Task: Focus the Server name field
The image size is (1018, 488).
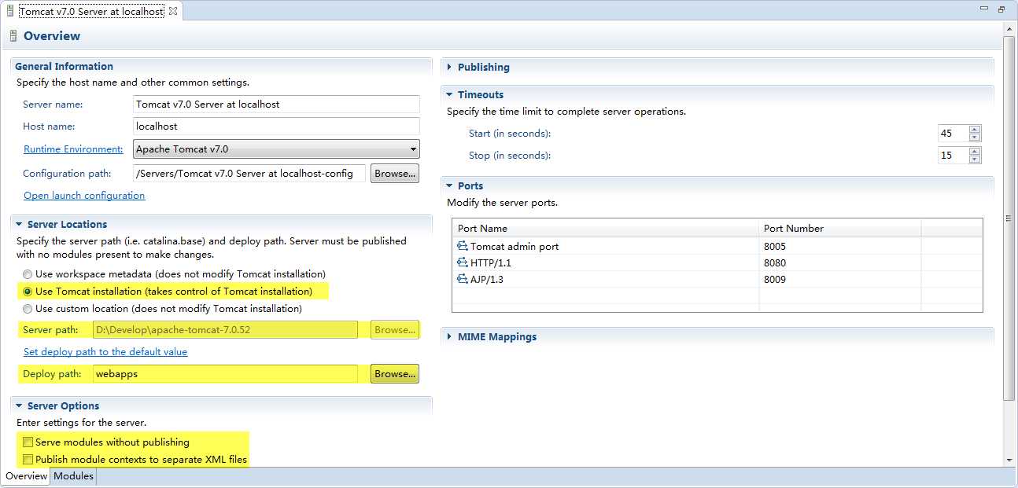Action: point(276,105)
